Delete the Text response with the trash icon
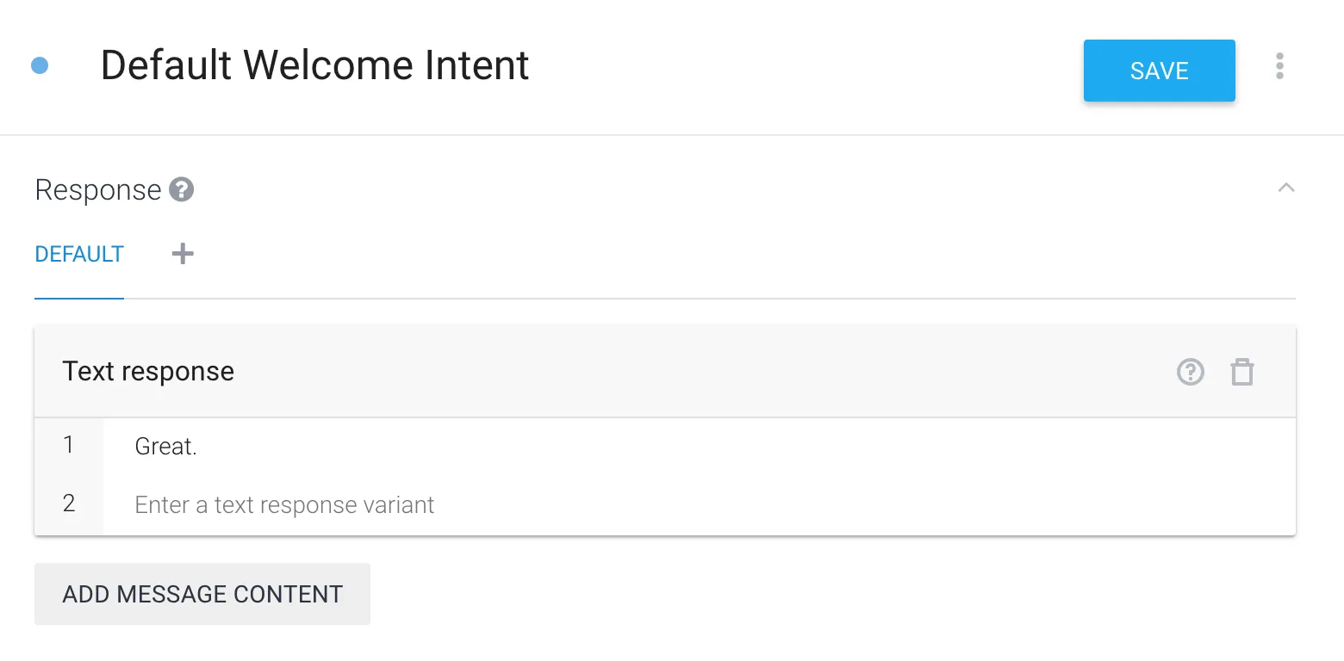1344x661 pixels. (x=1242, y=372)
